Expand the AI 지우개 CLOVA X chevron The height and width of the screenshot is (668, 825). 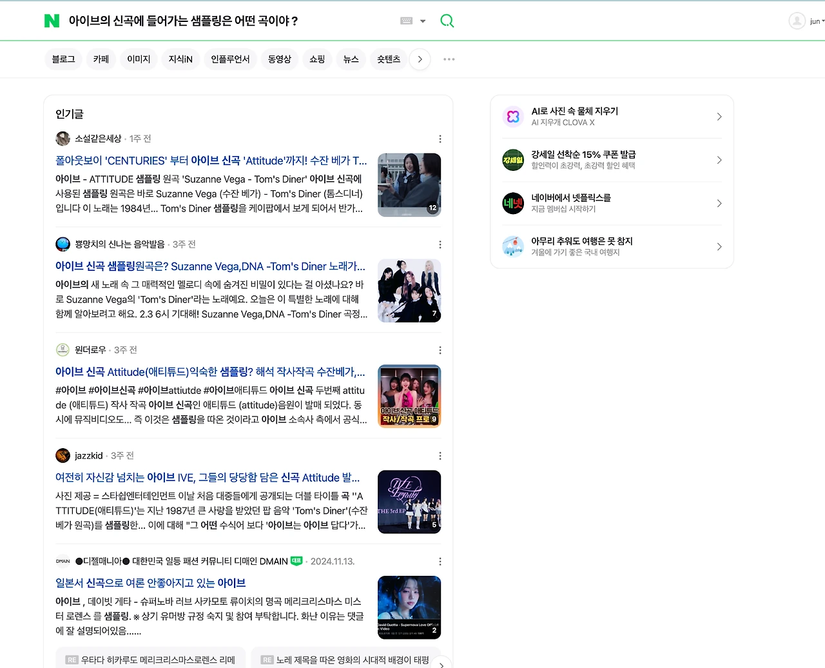719,117
